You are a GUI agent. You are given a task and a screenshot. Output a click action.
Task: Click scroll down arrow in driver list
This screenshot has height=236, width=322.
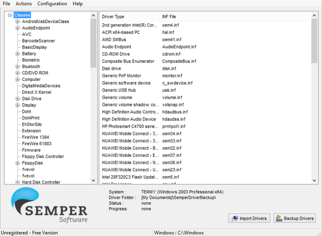(314, 181)
